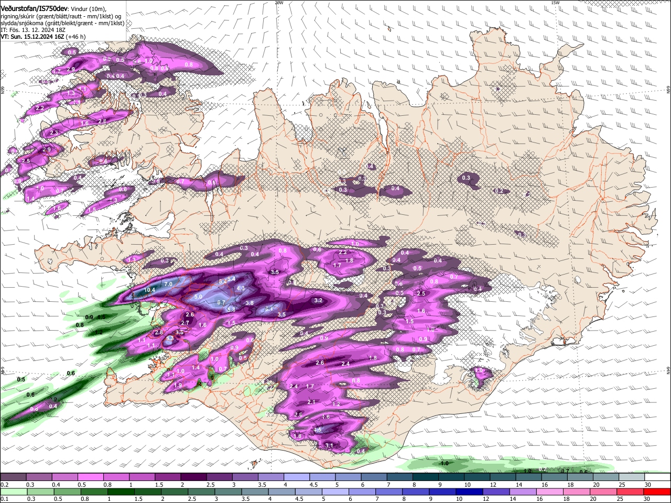Image resolution: width=671 pixels, height=503 pixels.
Task: Click the 2.1 snowfall value on the map
Action: [311, 402]
